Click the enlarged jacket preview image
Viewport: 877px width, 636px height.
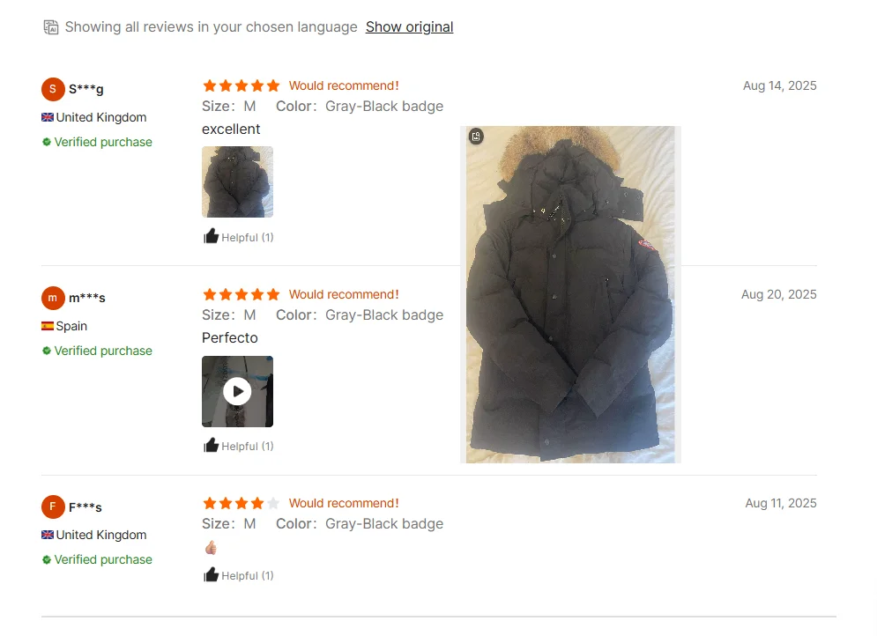pos(570,294)
